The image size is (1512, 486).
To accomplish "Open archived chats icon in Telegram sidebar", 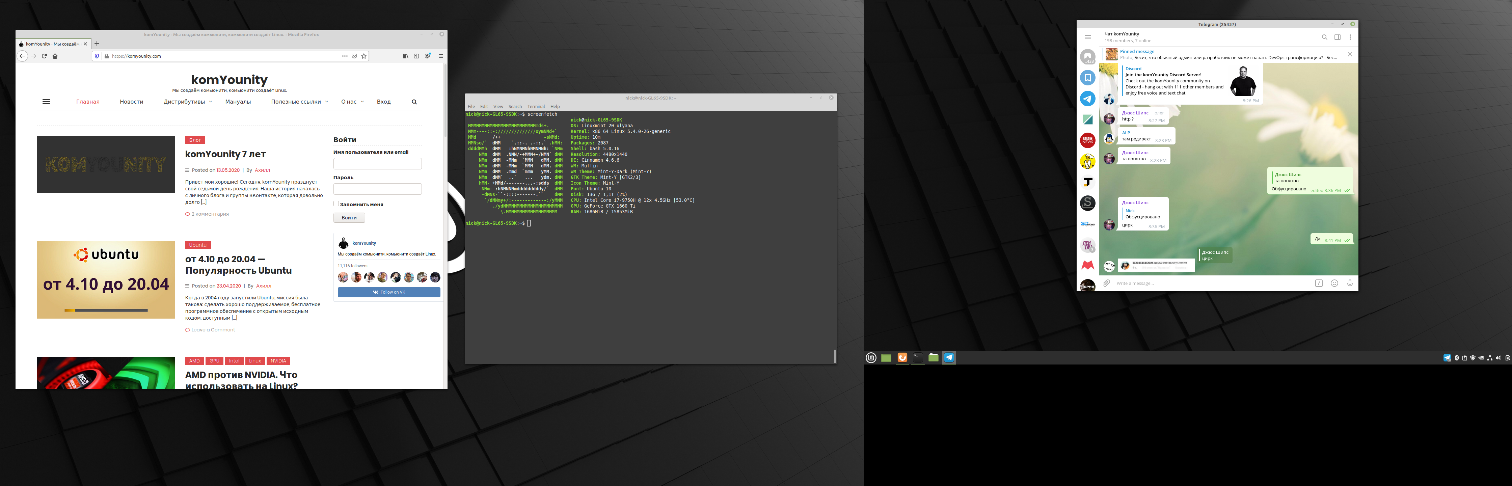I will tap(1088, 57).
